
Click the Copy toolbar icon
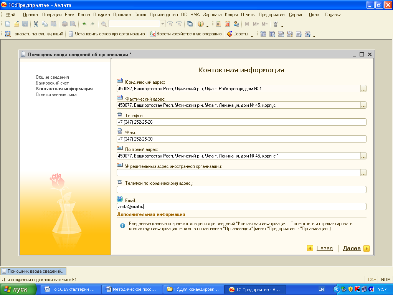click(45, 24)
